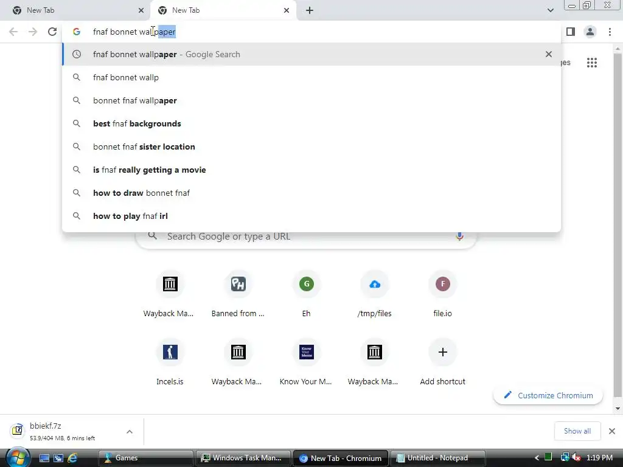The image size is (623, 467).
Task: Open the 'Eh' shortcut tile
Action: 307,294
